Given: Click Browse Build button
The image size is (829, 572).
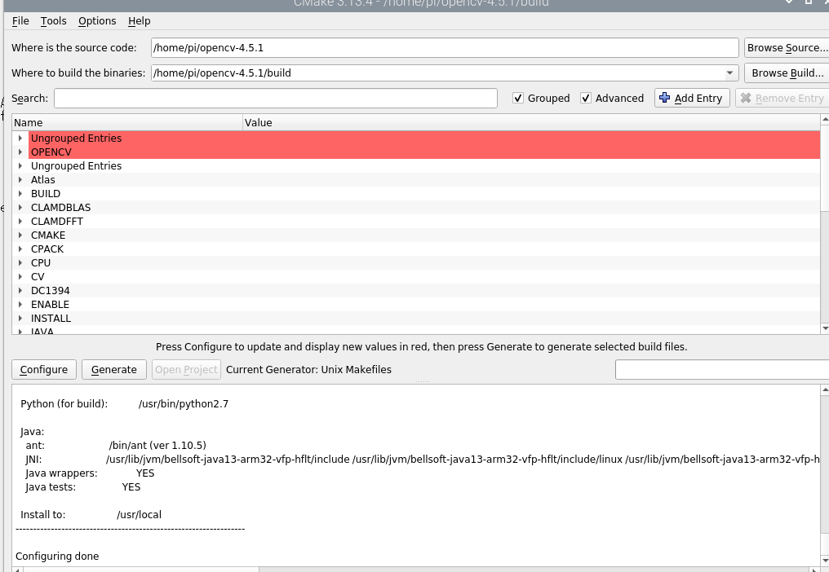Looking at the screenshot, I should (x=787, y=73).
